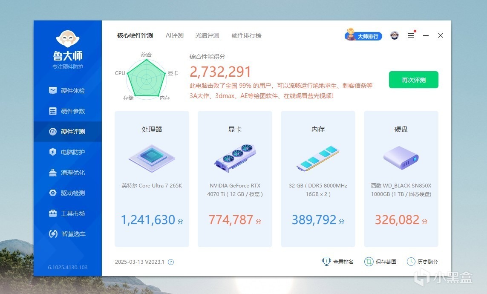
Task: Click the 专注硬件防护 slogan
Action: [x=68, y=67]
